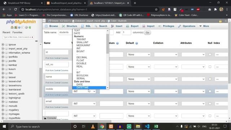Open XAMPP from the taskbar

[x=111, y=126]
